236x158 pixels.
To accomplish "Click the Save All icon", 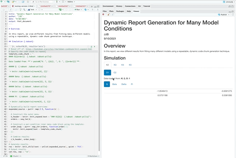I will click(x=23, y=1).
